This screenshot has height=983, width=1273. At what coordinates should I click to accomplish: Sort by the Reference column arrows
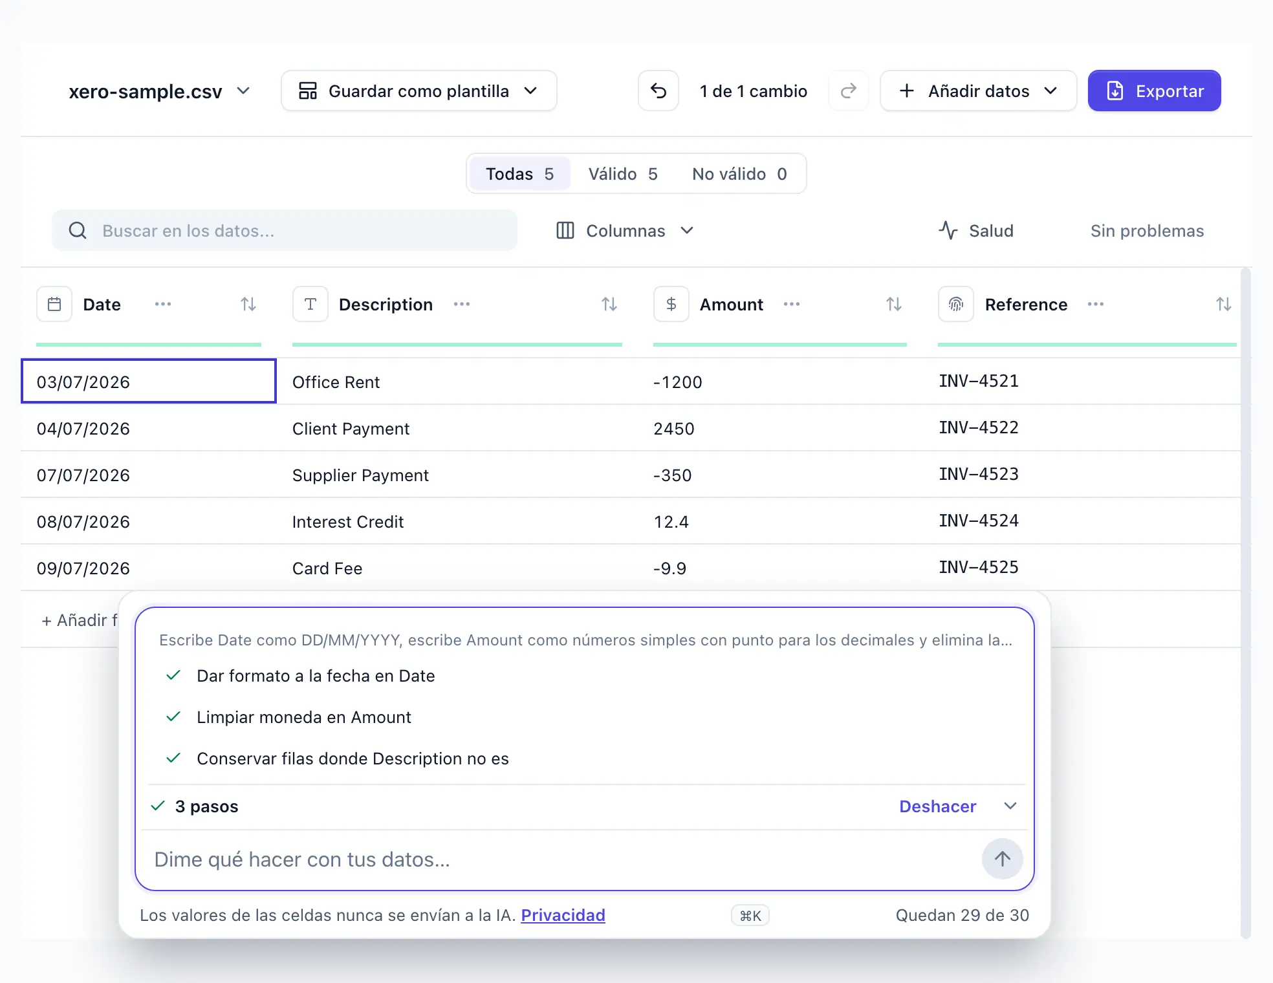(x=1224, y=304)
